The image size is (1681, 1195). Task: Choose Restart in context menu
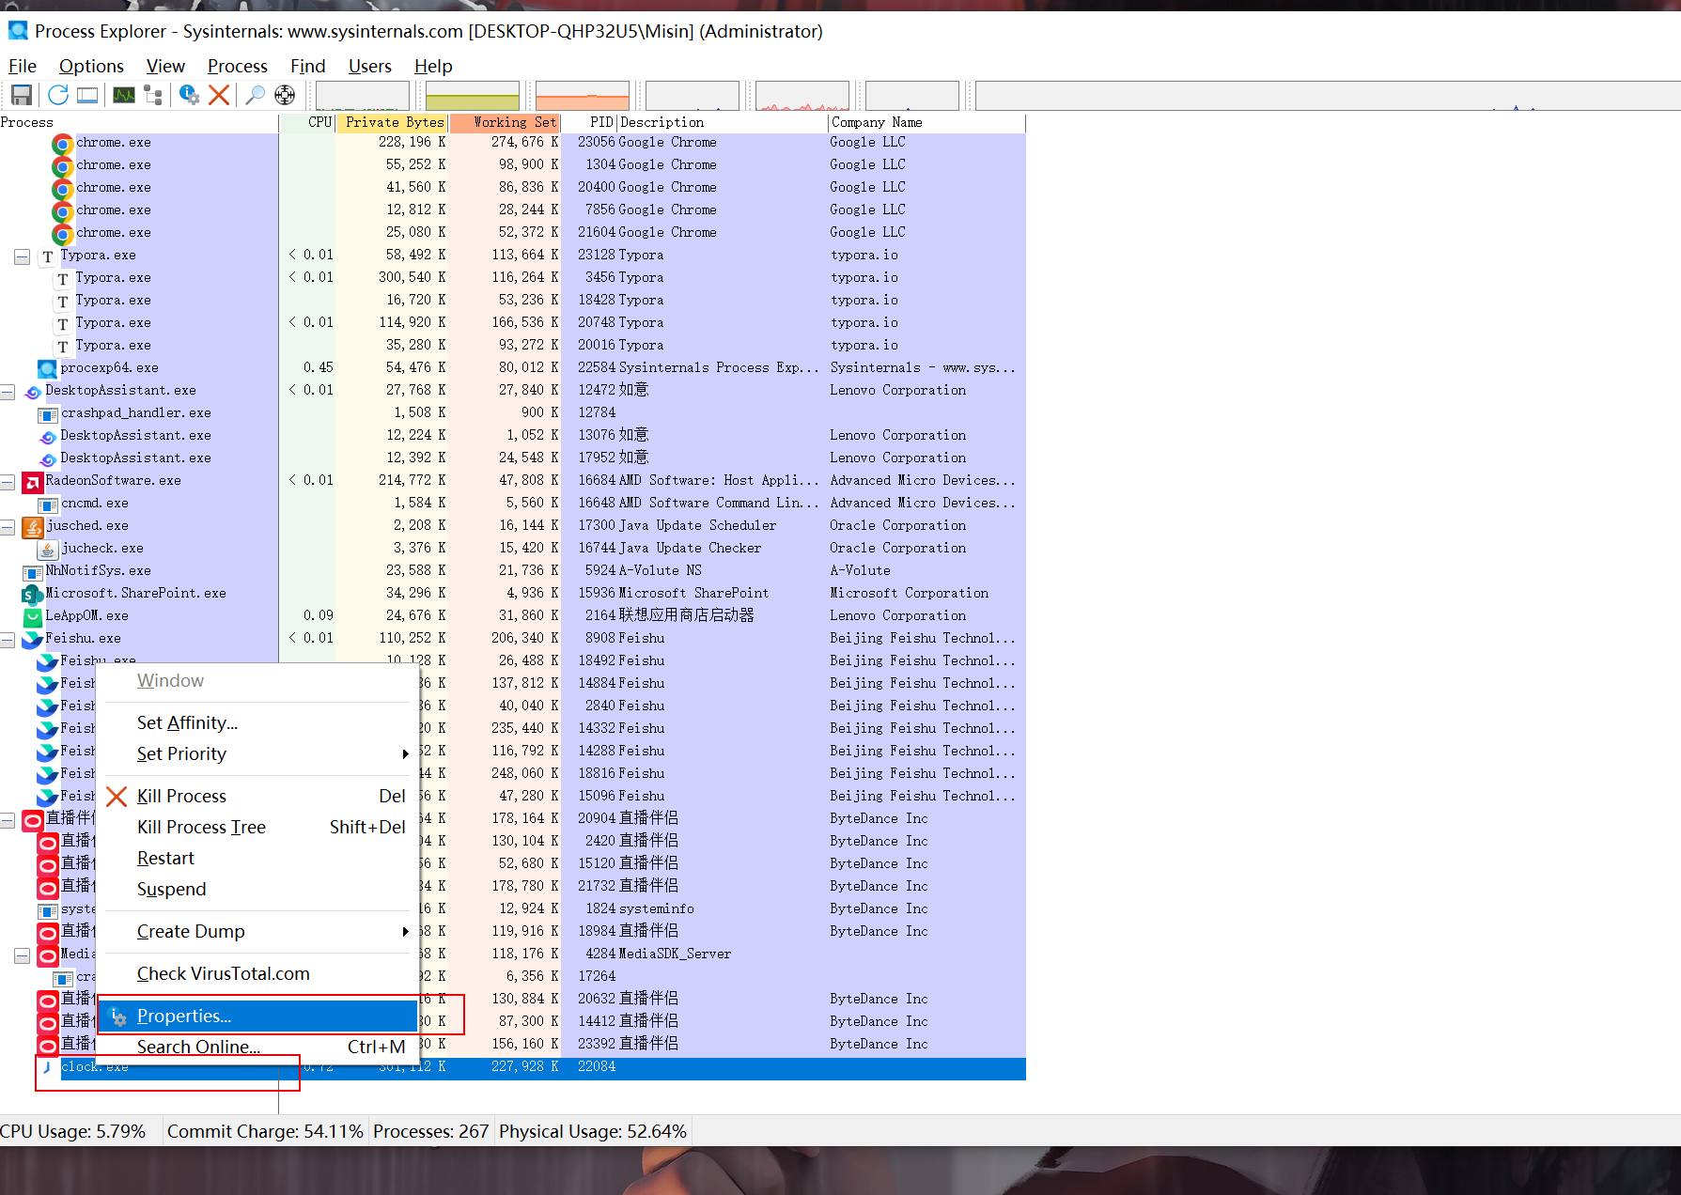click(257, 858)
